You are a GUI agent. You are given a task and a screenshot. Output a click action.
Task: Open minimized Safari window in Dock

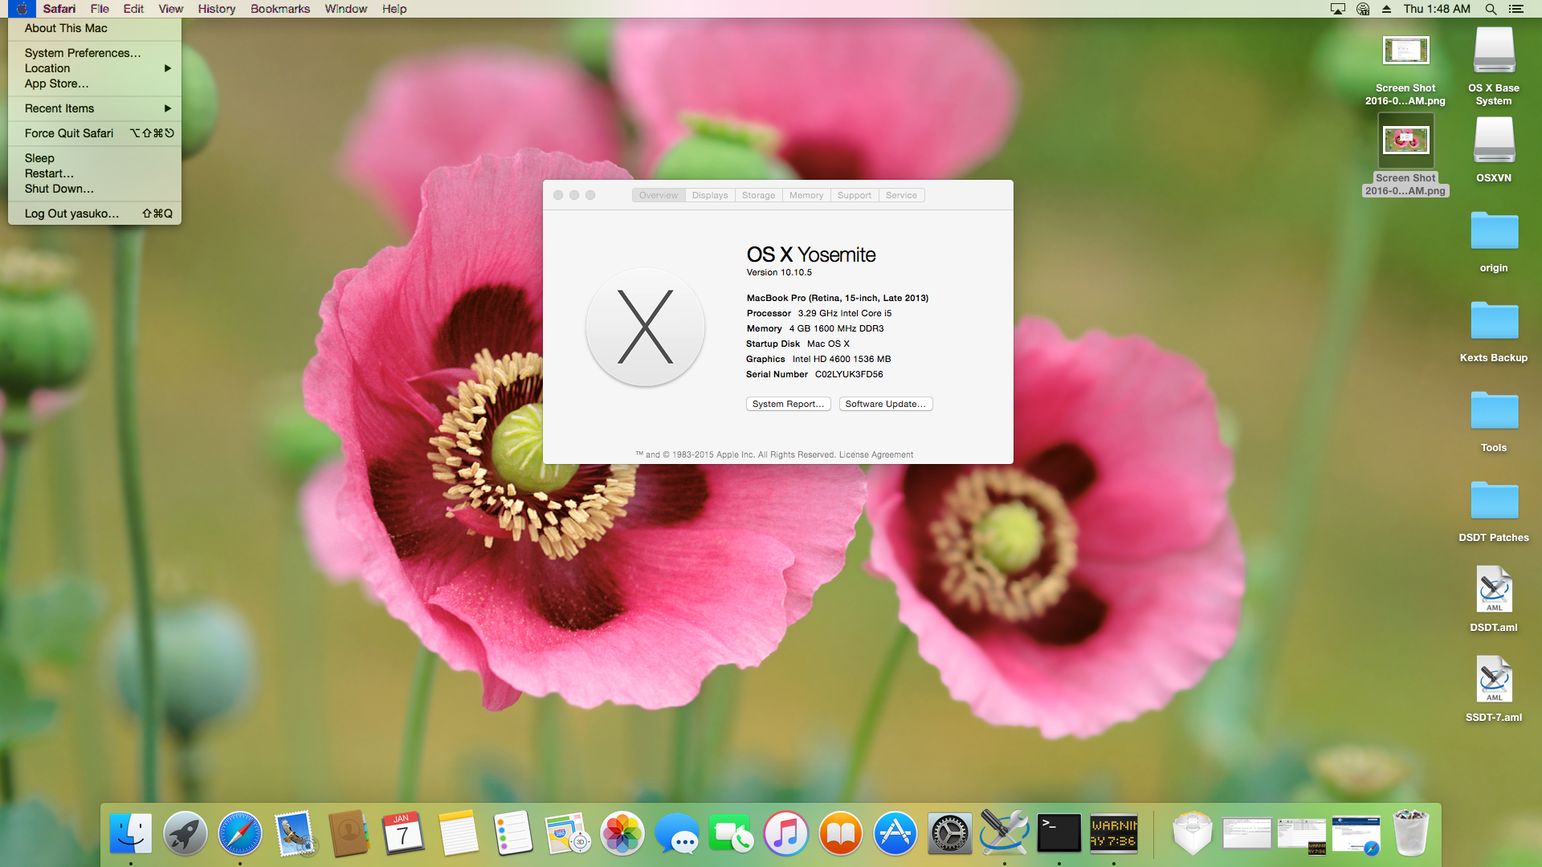(1356, 835)
